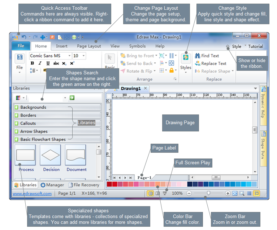
Task: Click the zoom out minus button
Action: pos(189,194)
